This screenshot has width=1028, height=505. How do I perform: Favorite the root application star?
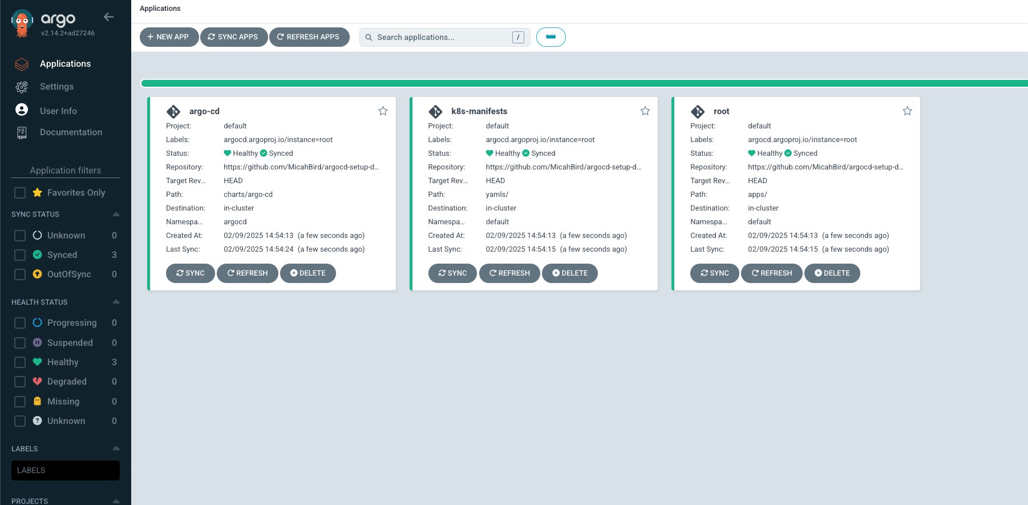click(907, 111)
